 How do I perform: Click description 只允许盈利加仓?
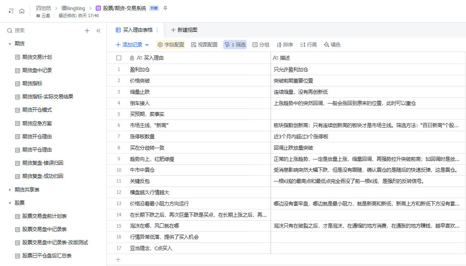point(291,70)
